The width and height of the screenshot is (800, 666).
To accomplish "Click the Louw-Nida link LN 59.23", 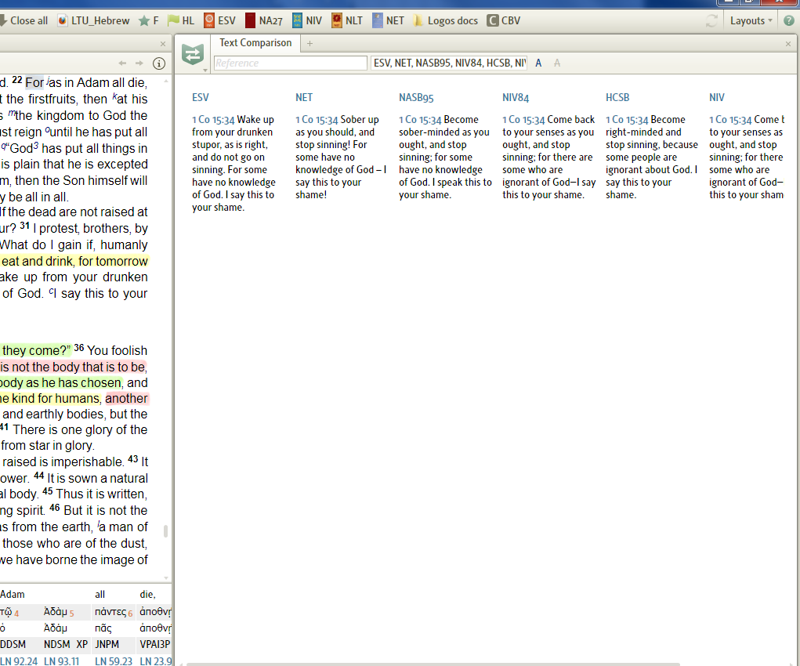I will coord(114,661).
